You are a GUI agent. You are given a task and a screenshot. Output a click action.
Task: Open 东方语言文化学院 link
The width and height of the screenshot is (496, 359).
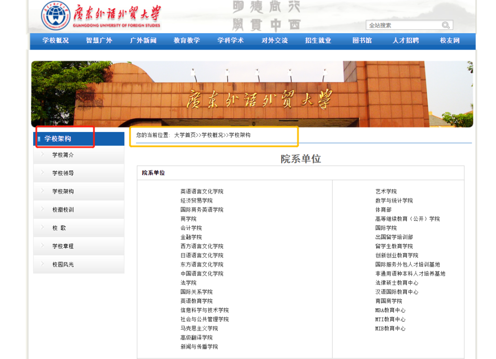coord(202,265)
